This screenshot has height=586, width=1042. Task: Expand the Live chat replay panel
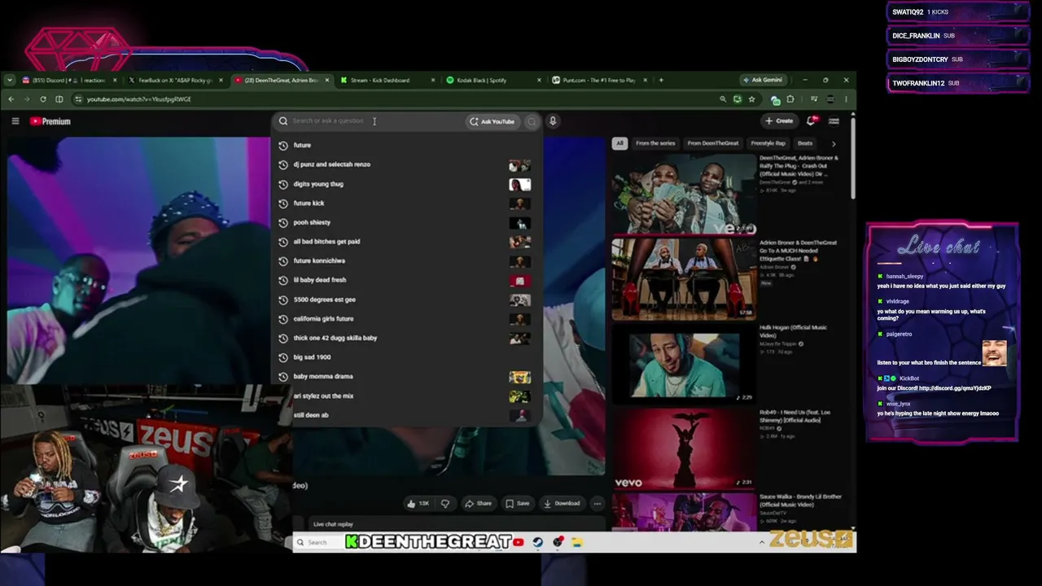click(x=333, y=524)
